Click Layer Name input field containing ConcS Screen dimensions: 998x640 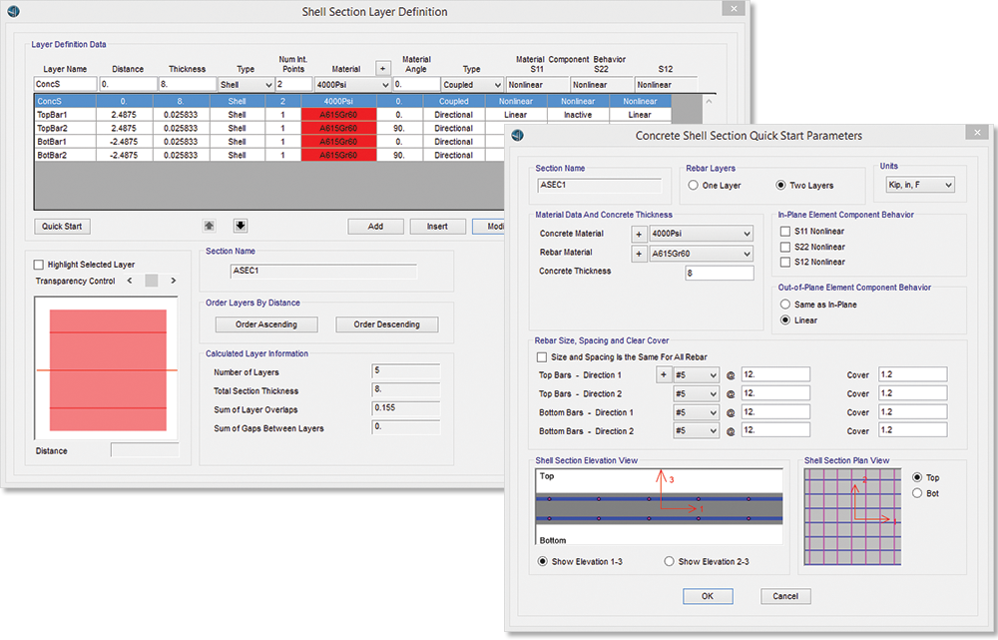[x=66, y=84]
